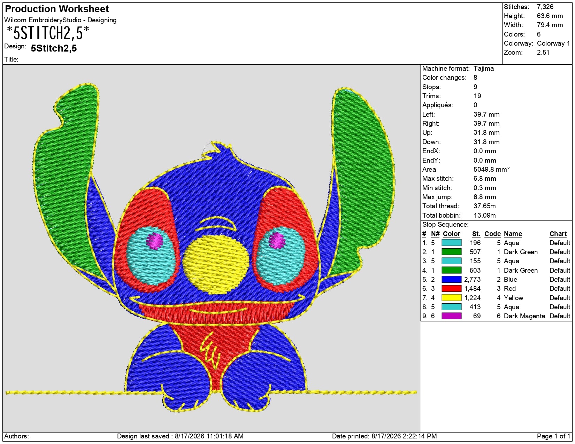Click the Total bobbin value '13.09m'
The width and height of the screenshot is (575, 444).
click(484, 215)
